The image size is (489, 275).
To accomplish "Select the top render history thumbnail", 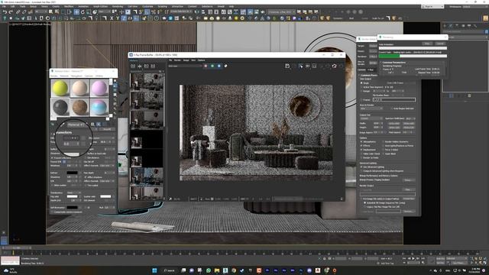I will 147,82.
